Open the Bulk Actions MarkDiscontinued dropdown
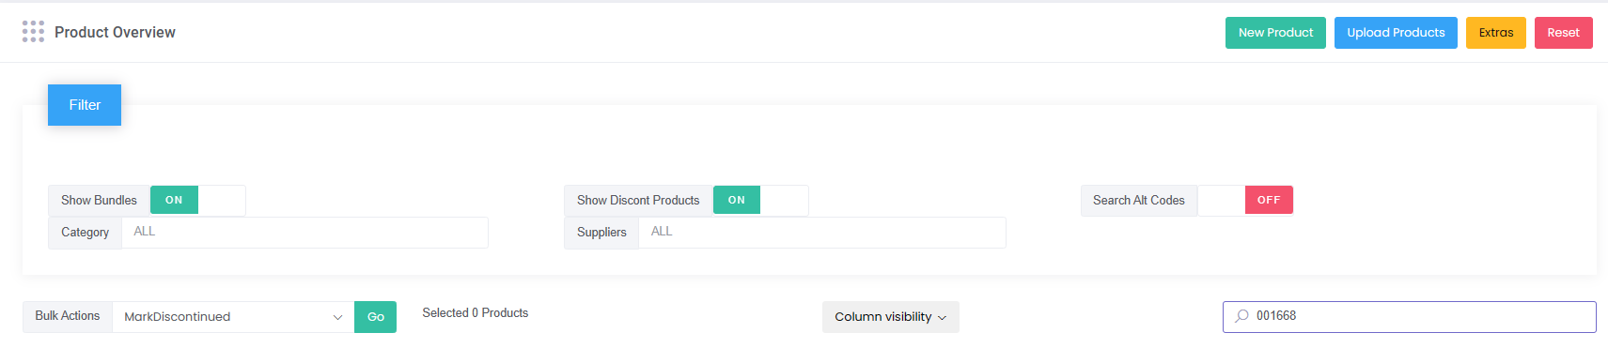1608x348 pixels. (233, 317)
